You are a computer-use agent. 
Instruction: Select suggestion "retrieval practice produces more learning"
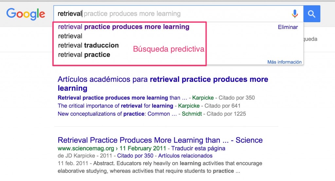point(124,27)
